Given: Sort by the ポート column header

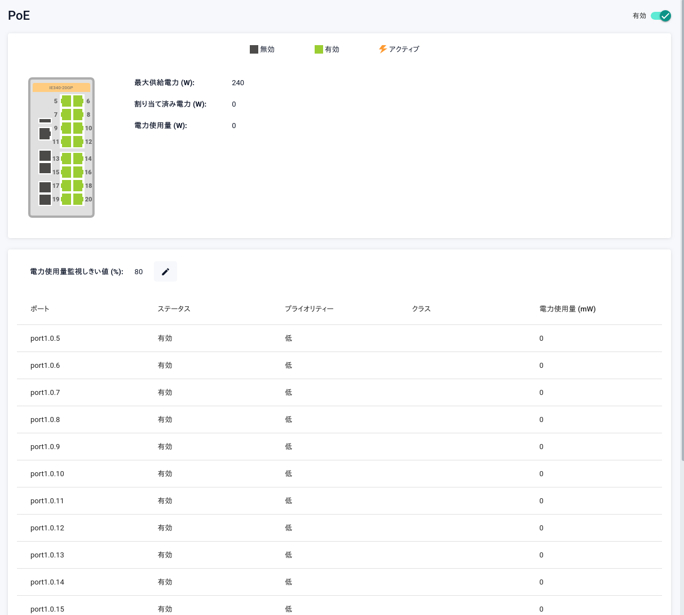Looking at the screenshot, I should click(x=40, y=309).
